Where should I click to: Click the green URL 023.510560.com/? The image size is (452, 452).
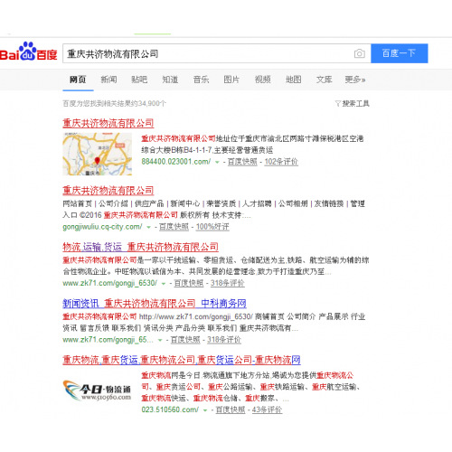click(x=170, y=410)
